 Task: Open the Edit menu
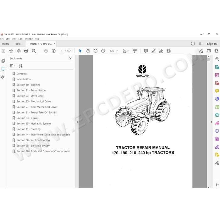(8, 39)
